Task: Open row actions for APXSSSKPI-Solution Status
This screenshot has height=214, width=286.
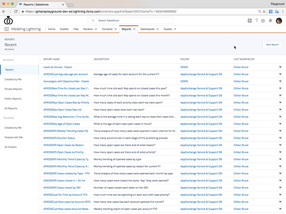Action: [x=280, y=138]
